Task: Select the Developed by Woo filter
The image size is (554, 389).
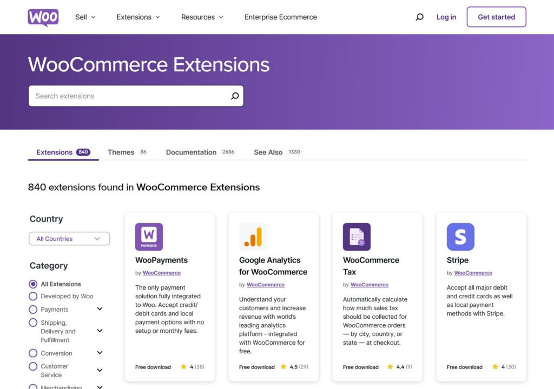Action: pos(33,296)
